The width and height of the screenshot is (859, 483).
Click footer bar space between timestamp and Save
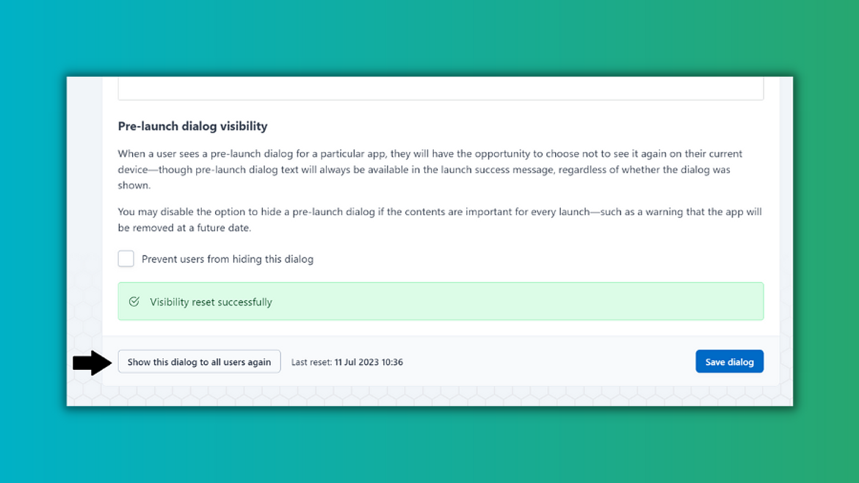click(x=548, y=361)
